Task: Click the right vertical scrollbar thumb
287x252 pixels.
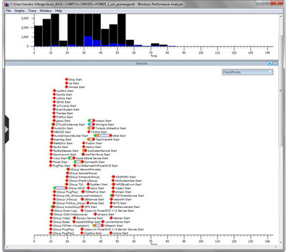Action: click(281, 90)
